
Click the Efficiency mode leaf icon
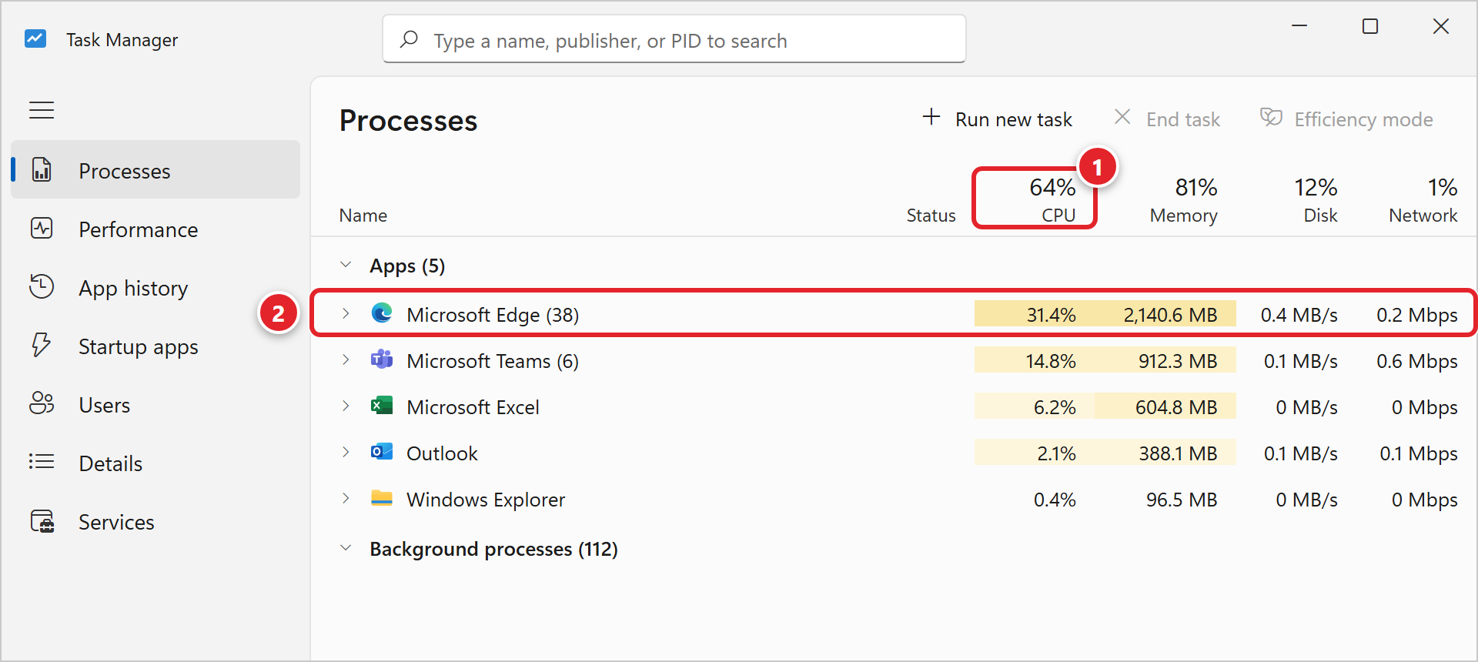pyautogui.click(x=1271, y=117)
